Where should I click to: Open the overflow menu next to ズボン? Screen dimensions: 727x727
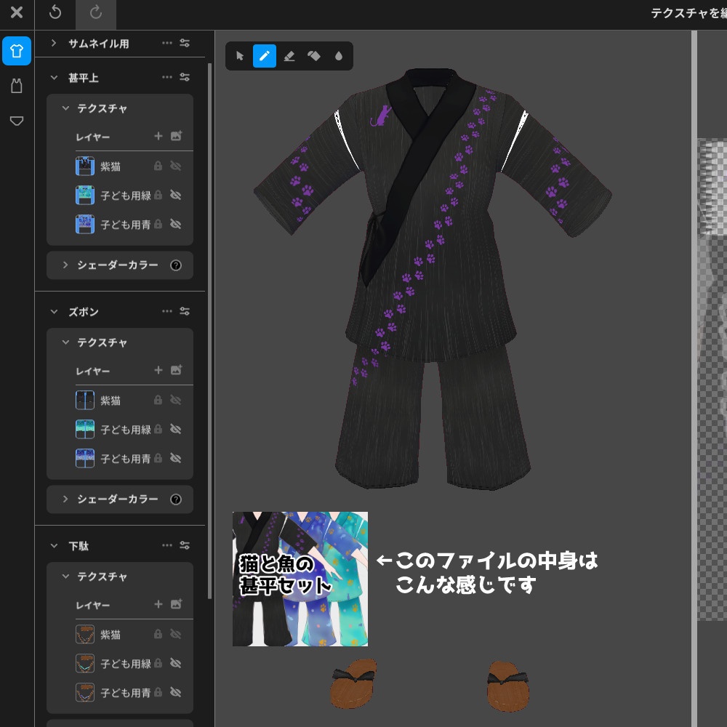coord(166,311)
